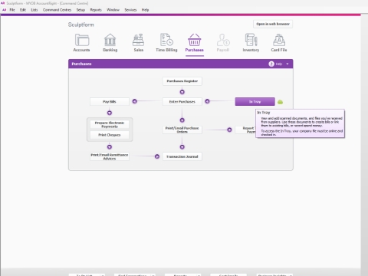The width and height of the screenshot is (368, 276).
Task: Open the Command Centres menu
Action: [x=57, y=10]
